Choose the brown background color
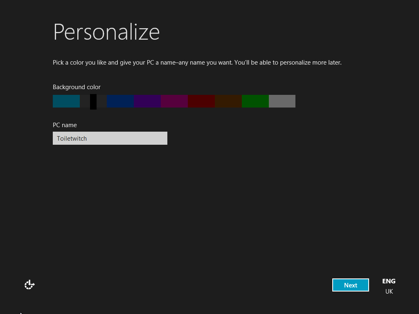 tap(228, 101)
